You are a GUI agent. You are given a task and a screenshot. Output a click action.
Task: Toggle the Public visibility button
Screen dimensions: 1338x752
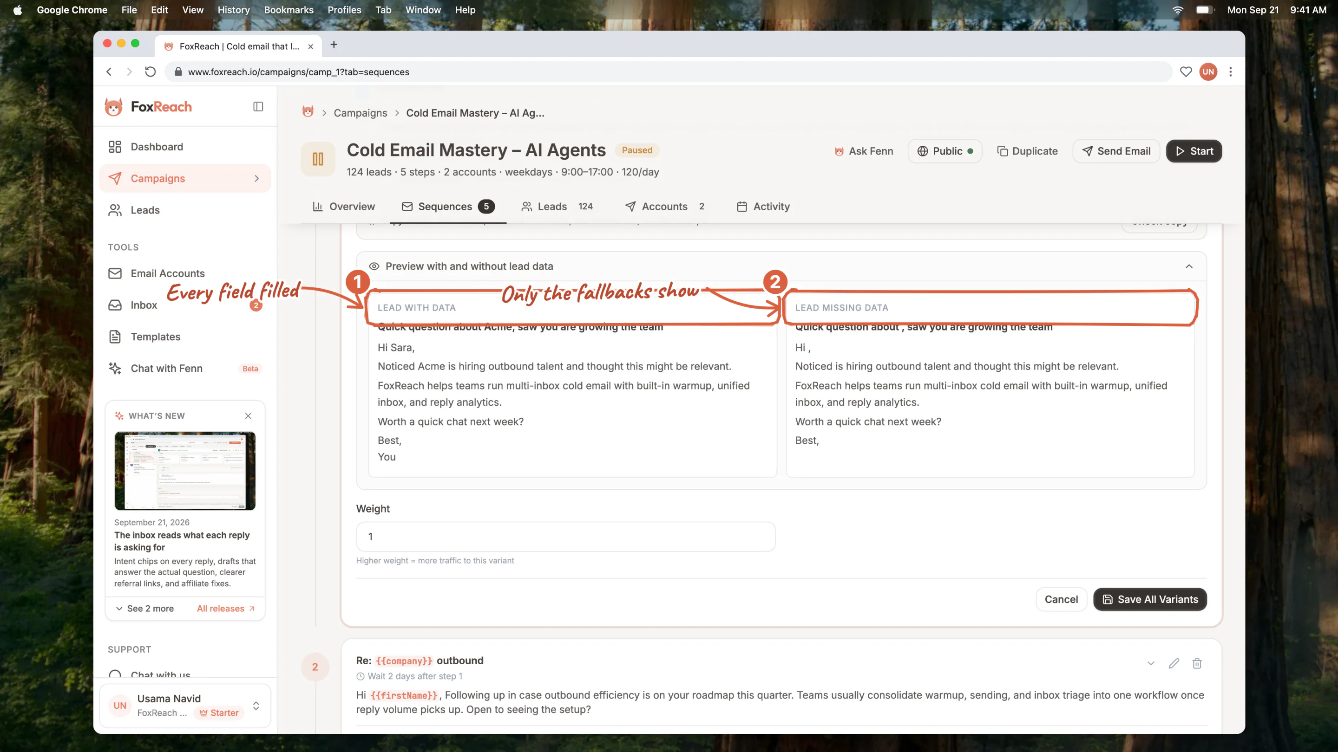pyautogui.click(x=944, y=151)
